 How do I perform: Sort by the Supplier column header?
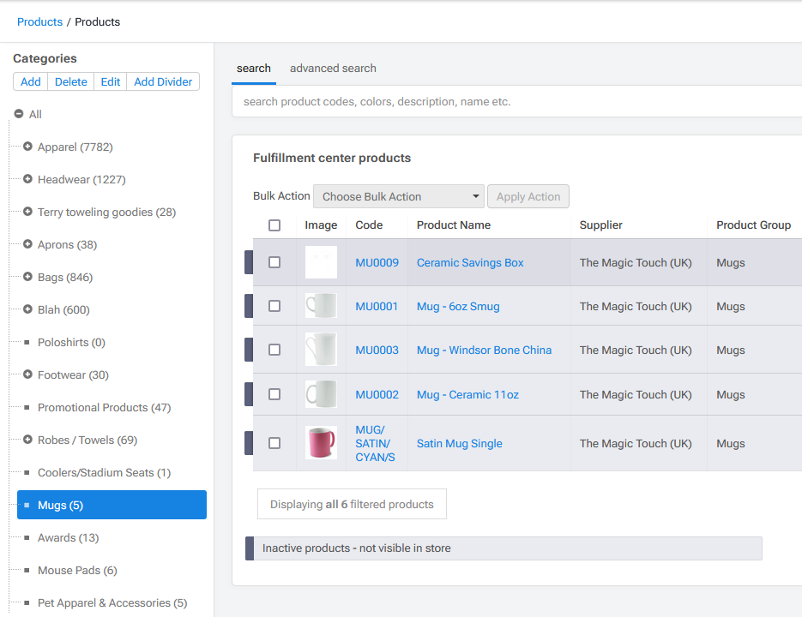600,225
